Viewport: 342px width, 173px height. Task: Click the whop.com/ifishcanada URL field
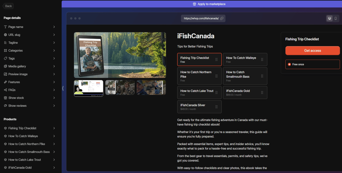203,18
